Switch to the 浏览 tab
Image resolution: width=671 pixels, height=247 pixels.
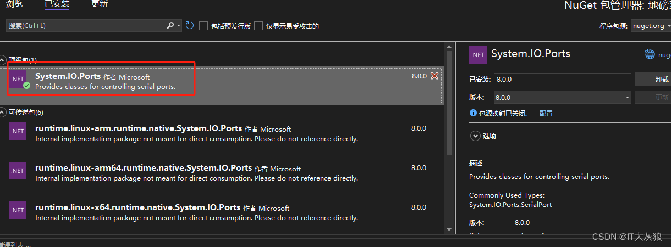coord(14,4)
